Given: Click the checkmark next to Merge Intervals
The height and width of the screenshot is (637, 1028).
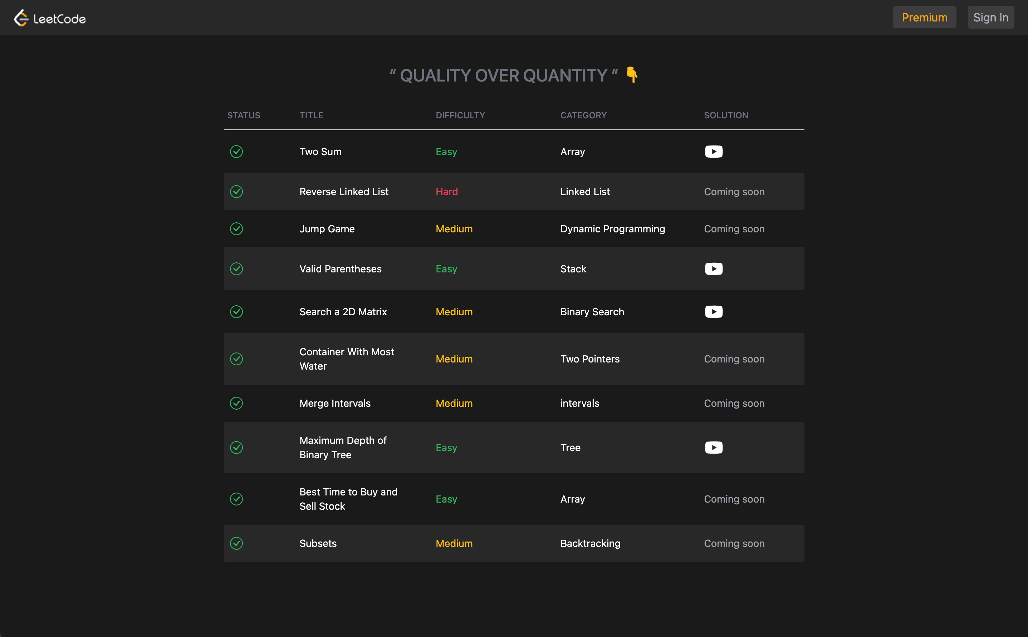Looking at the screenshot, I should (x=236, y=403).
